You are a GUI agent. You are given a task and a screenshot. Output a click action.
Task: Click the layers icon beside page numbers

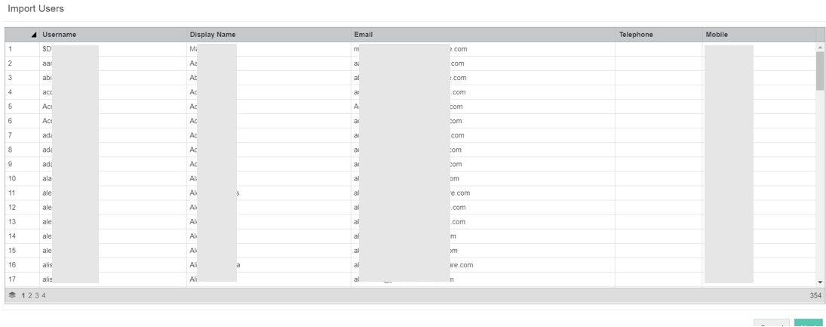pos(12,295)
